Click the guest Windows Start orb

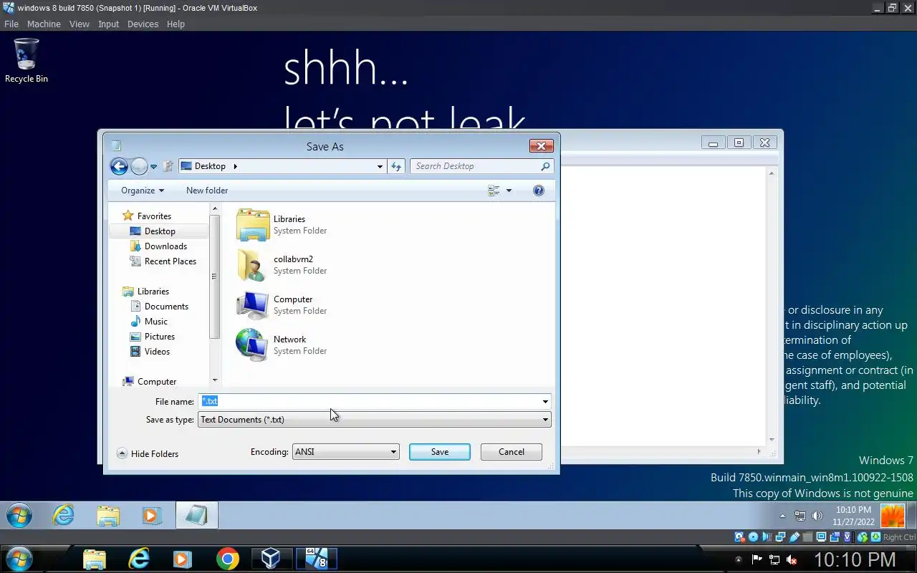click(x=19, y=516)
